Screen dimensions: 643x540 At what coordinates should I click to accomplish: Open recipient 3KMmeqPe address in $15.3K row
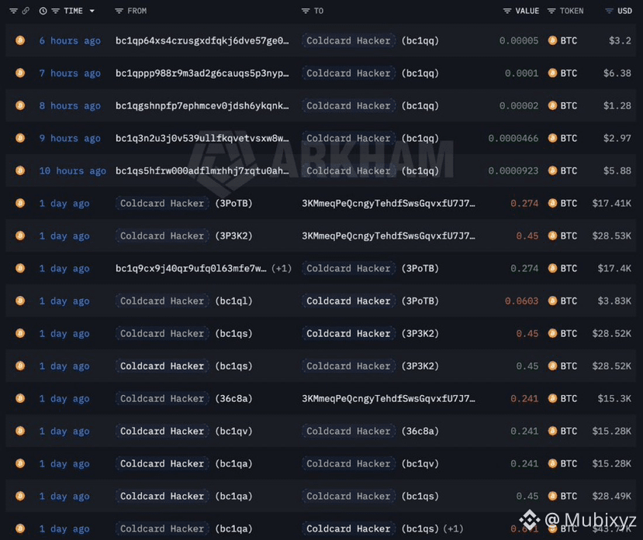(389, 399)
